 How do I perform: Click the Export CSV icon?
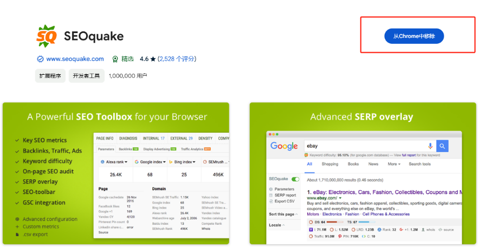coord(271,201)
